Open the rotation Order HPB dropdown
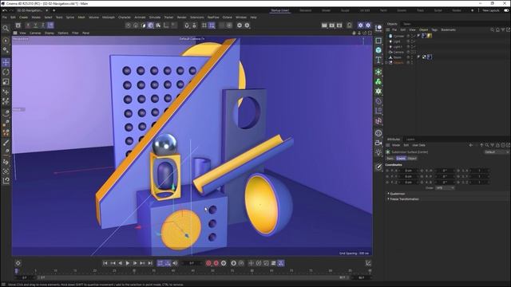This screenshot has height=287, width=511. point(445,188)
